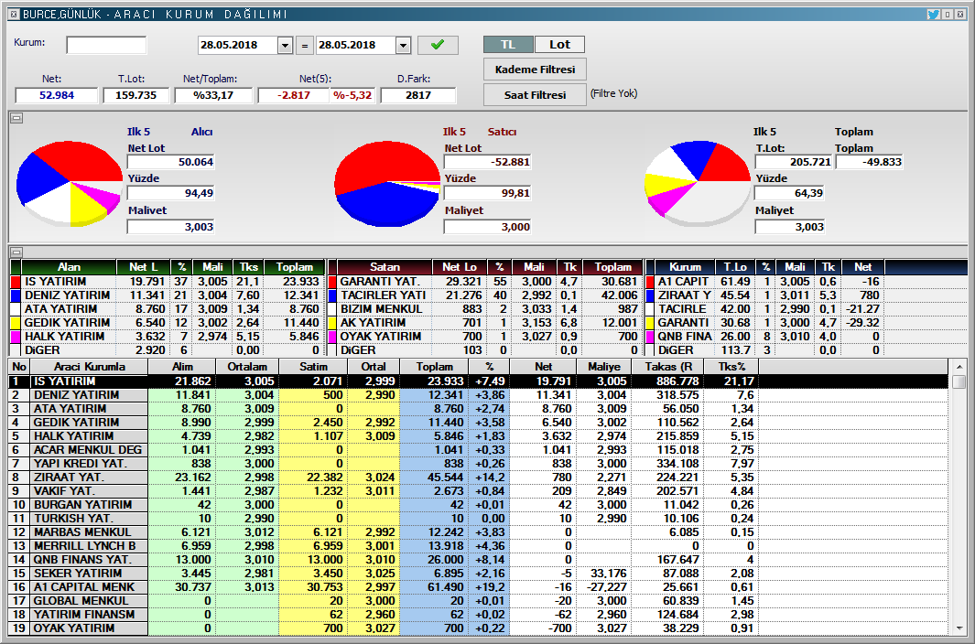Select the MERRILL LYNCH B row
Image resolution: width=975 pixels, height=644 pixels.
478,545
